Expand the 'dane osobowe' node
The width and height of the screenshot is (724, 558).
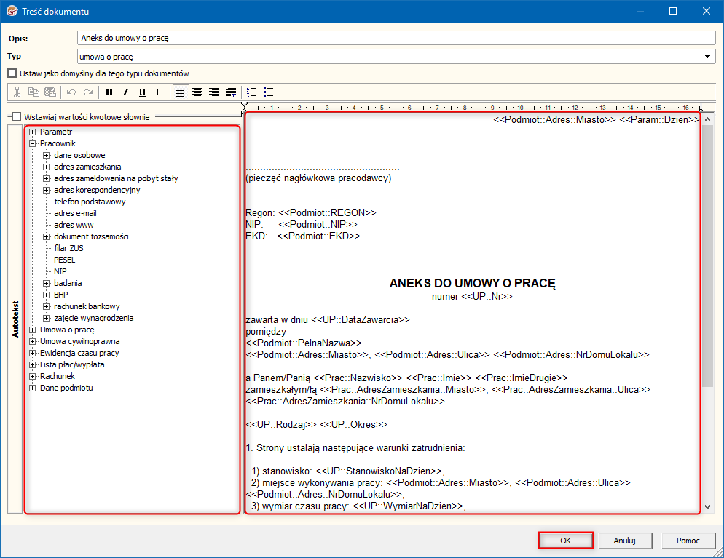46,155
